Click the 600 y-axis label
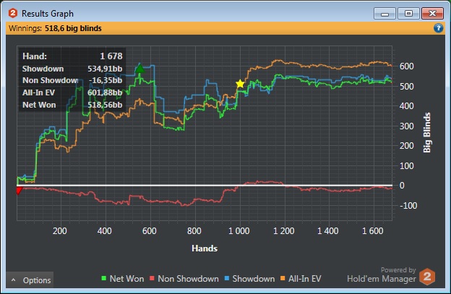This screenshot has width=451, height=294. 407,66
